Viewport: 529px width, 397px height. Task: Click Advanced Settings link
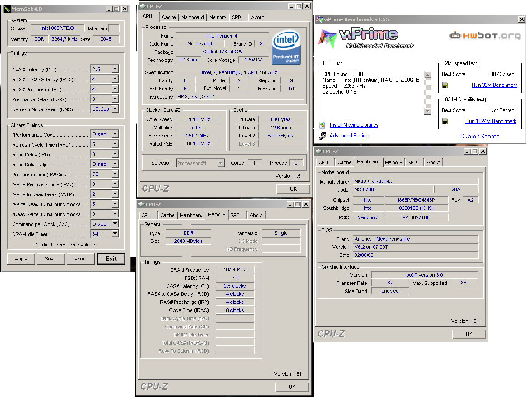point(350,136)
